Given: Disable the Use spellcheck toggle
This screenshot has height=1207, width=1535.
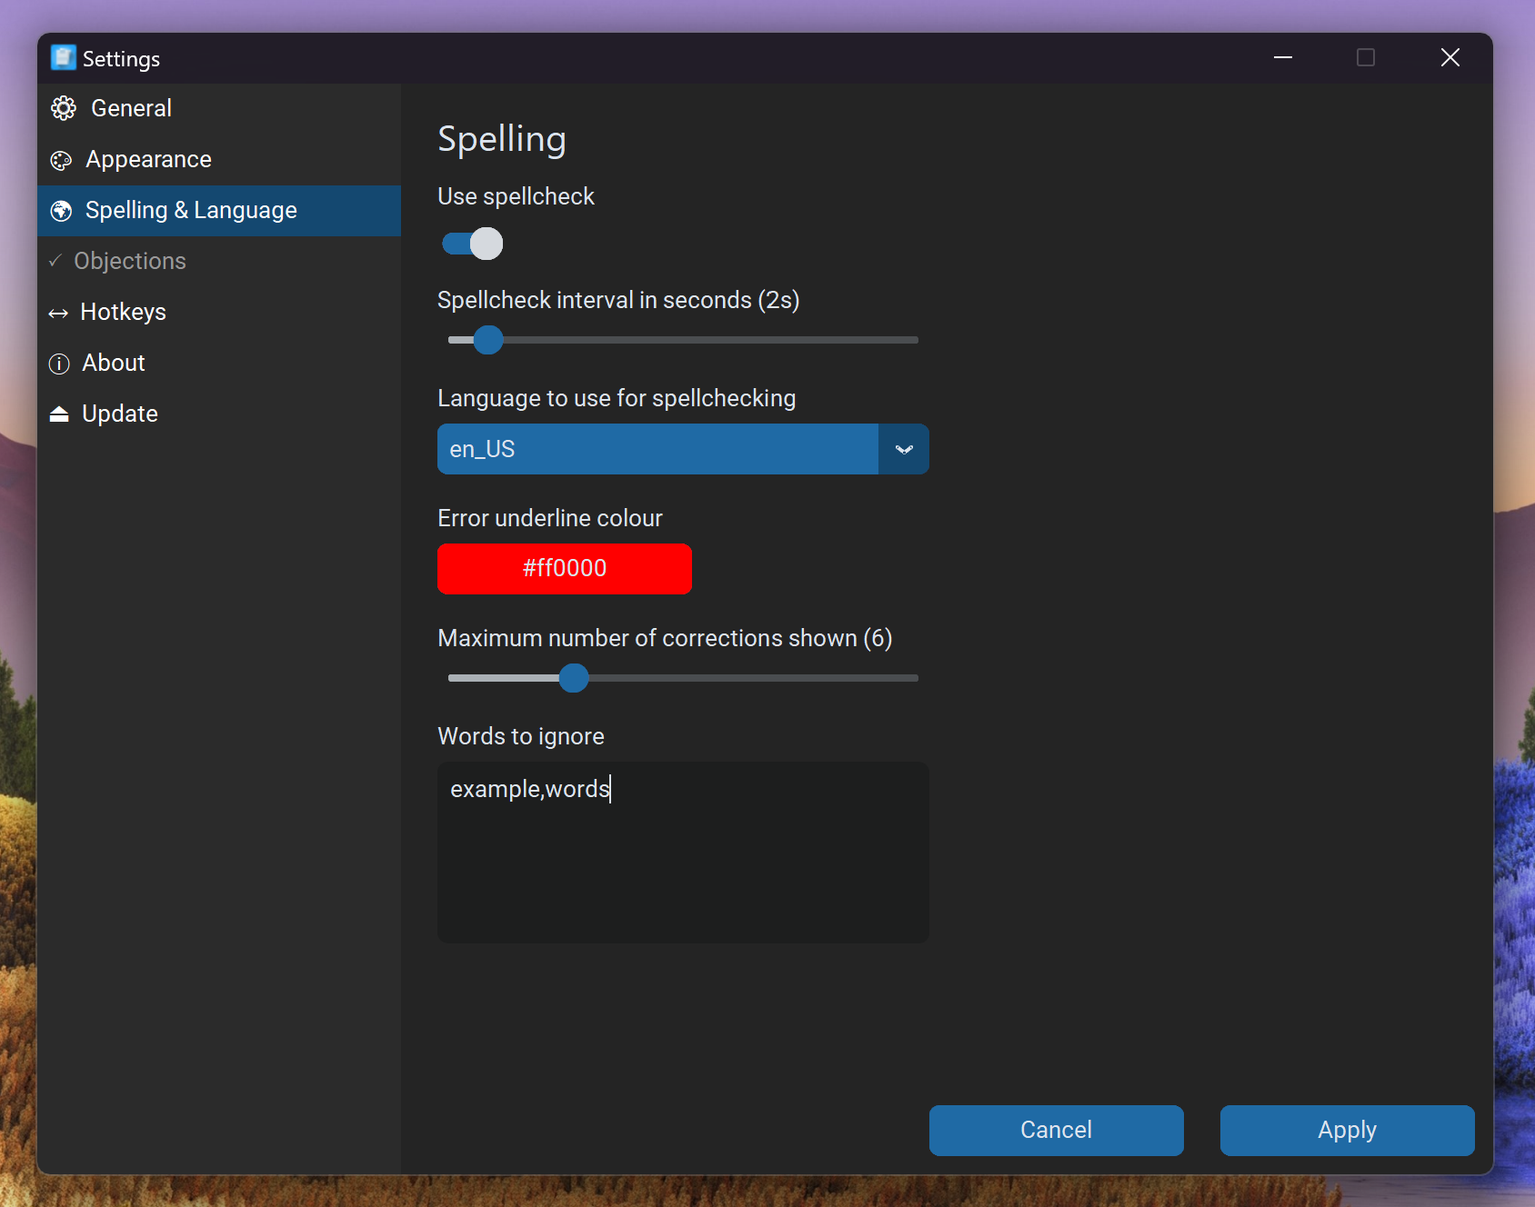Looking at the screenshot, I should click(472, 244).
